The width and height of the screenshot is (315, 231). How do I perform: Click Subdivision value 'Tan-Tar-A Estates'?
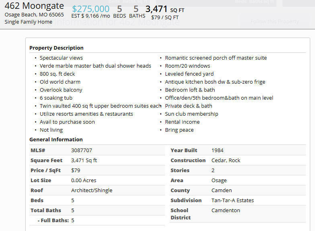tap(233, 200)
